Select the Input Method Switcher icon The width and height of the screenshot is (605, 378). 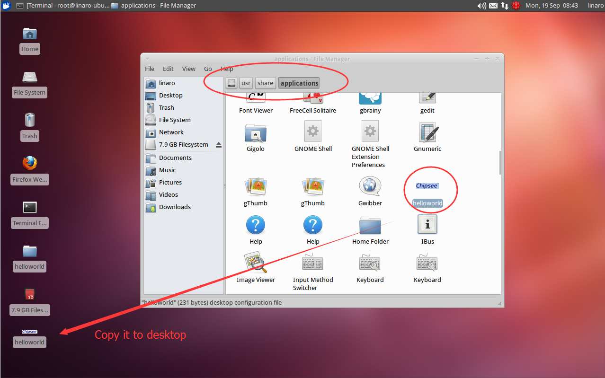pyautogui.click(x=313, y=263)
